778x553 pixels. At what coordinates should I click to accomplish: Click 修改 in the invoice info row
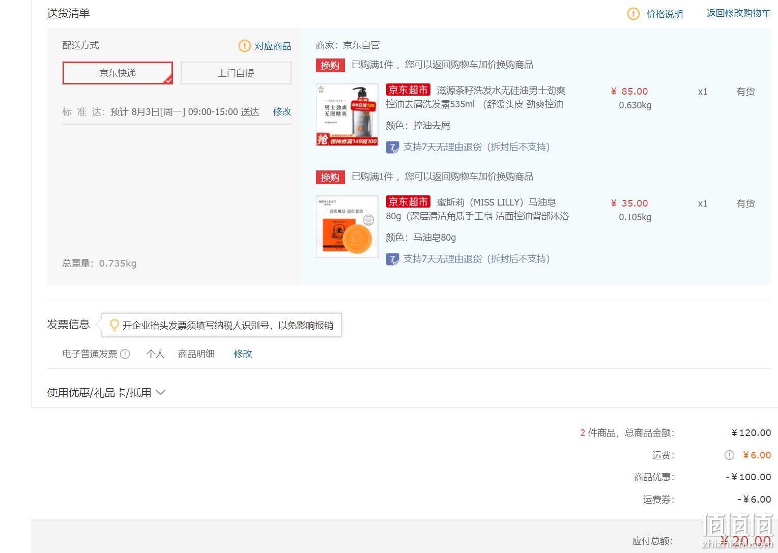[x=243, y=354]
